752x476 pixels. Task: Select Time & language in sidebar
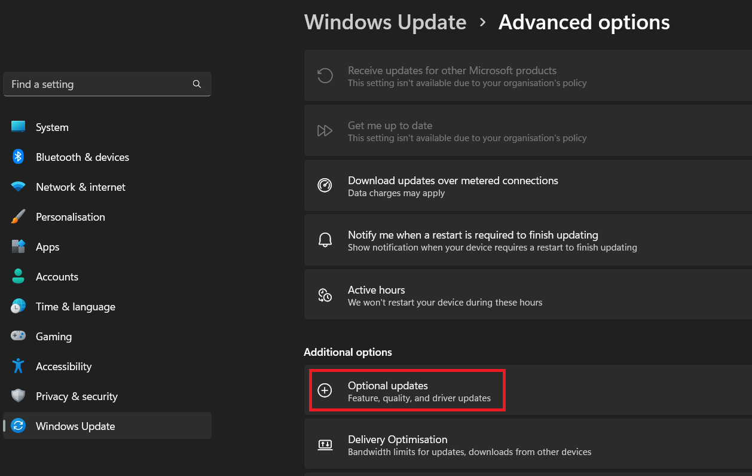point(75,307)
